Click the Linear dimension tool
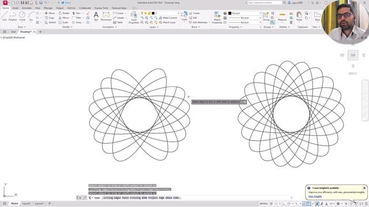The image size is (369, 207). (118, 13)
